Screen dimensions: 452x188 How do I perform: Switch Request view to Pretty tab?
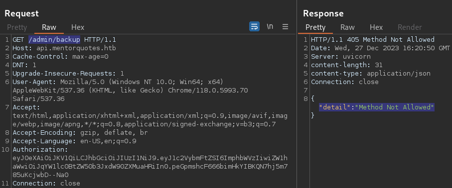[17, 27]
